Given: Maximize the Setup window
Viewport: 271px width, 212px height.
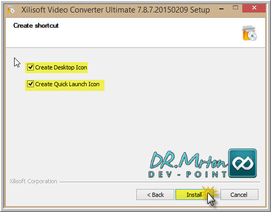Looking at the screenshot, I should (235, 8).
